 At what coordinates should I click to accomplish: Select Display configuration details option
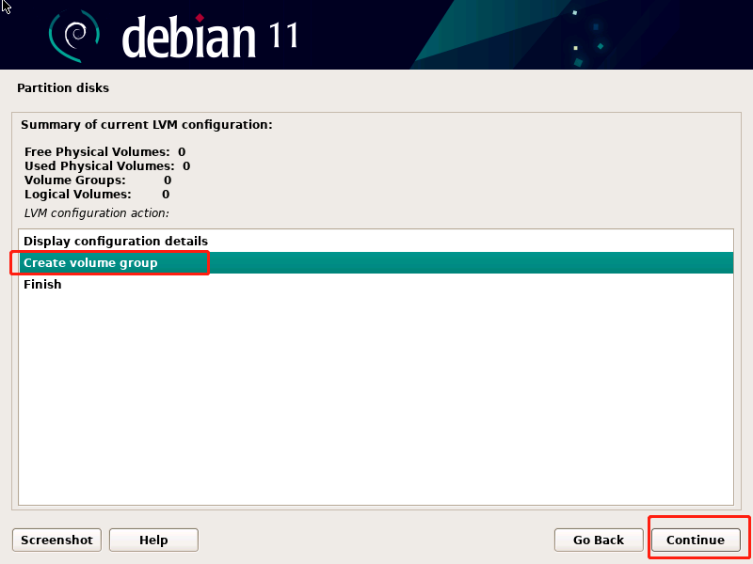376,241
